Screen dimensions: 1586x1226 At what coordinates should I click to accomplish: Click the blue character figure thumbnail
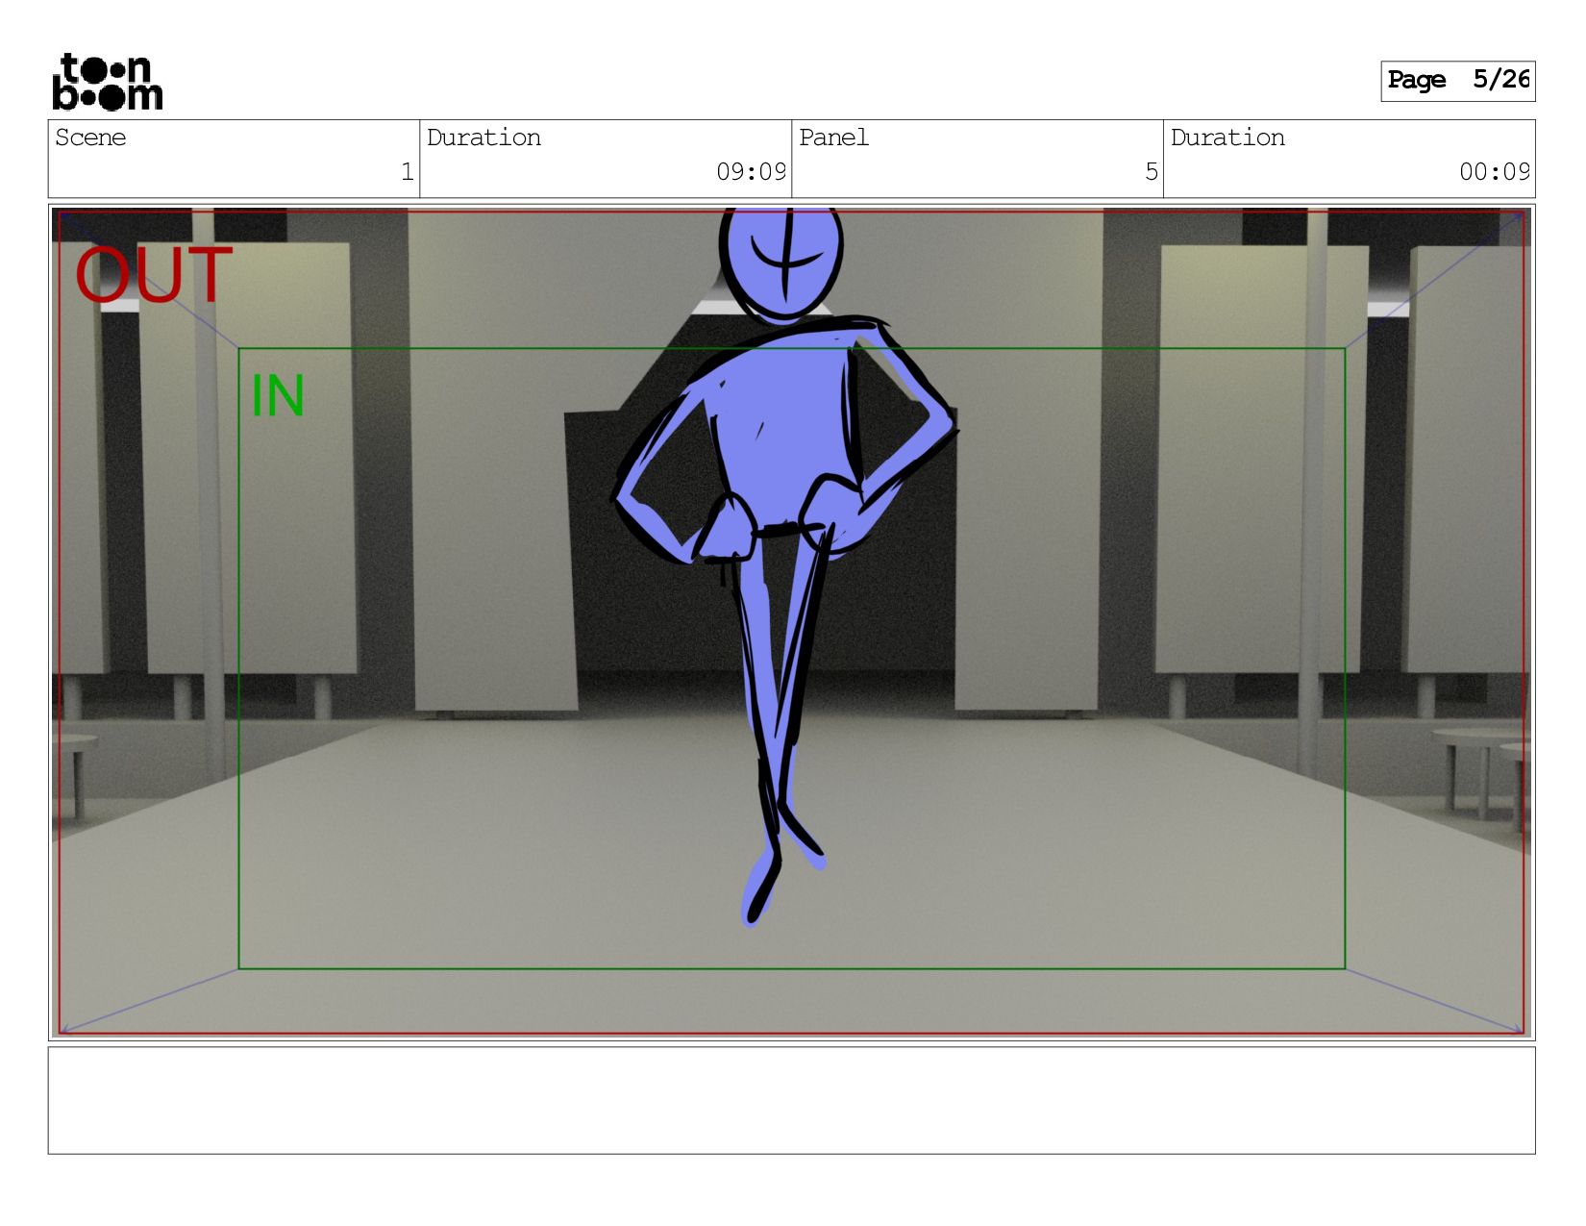click(784, 567)
